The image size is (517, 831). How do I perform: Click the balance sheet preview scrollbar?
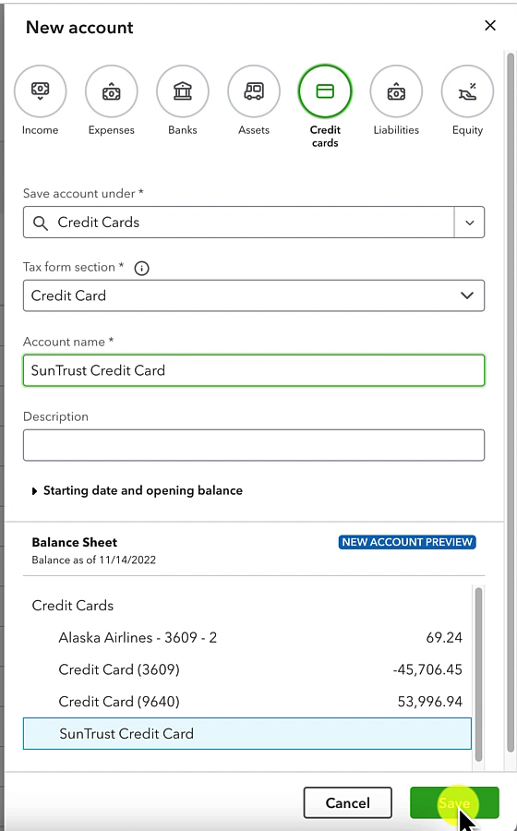point(479,674)
